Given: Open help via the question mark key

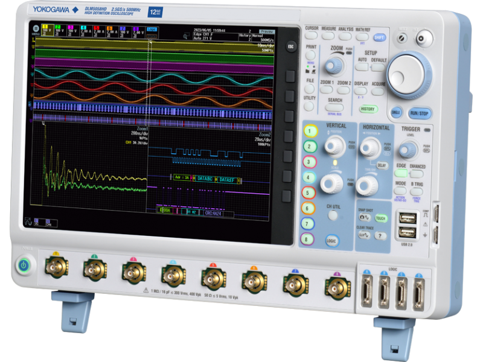Looking at the screenshot, I should (380, 235).
